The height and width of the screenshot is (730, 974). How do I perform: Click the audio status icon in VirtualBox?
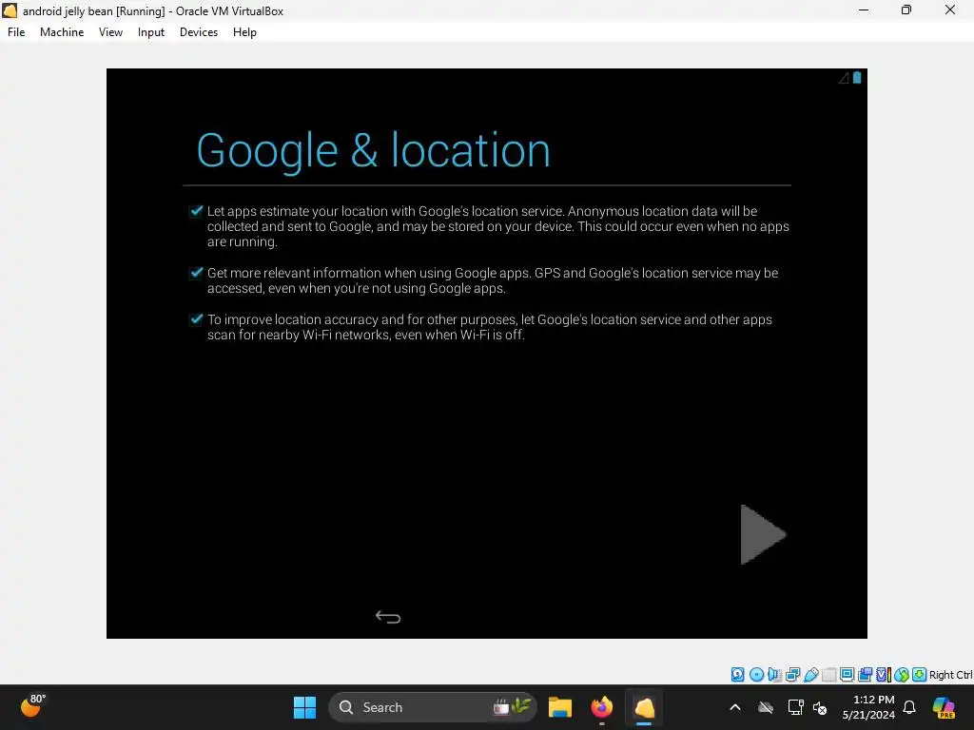(x=774, y=675)
